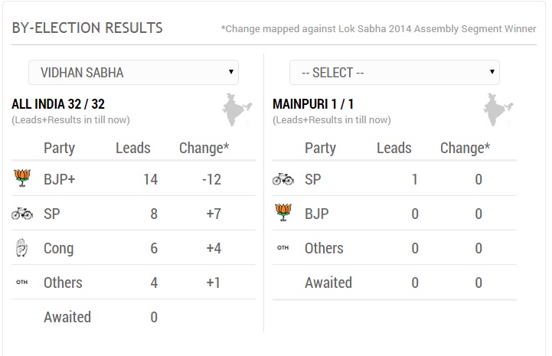Click the SP bicycle icon in Mainpuri table
Image resolution: width=552 pixels, height=356 pixels.
[283, 179]
